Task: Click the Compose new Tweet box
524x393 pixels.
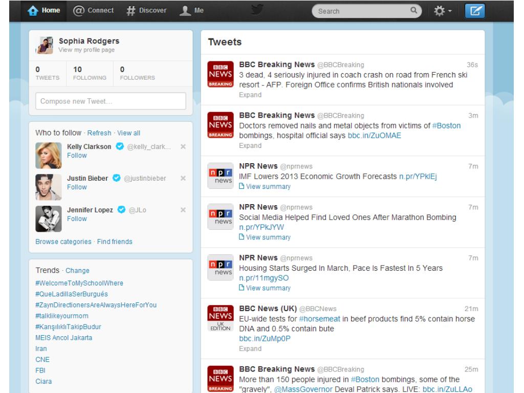Action: coord(111,101)
